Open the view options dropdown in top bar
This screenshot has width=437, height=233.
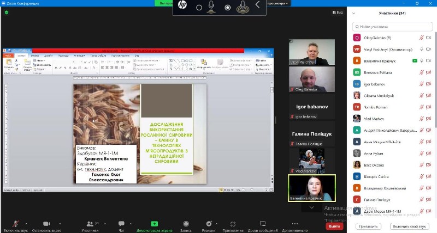(287, 3)
